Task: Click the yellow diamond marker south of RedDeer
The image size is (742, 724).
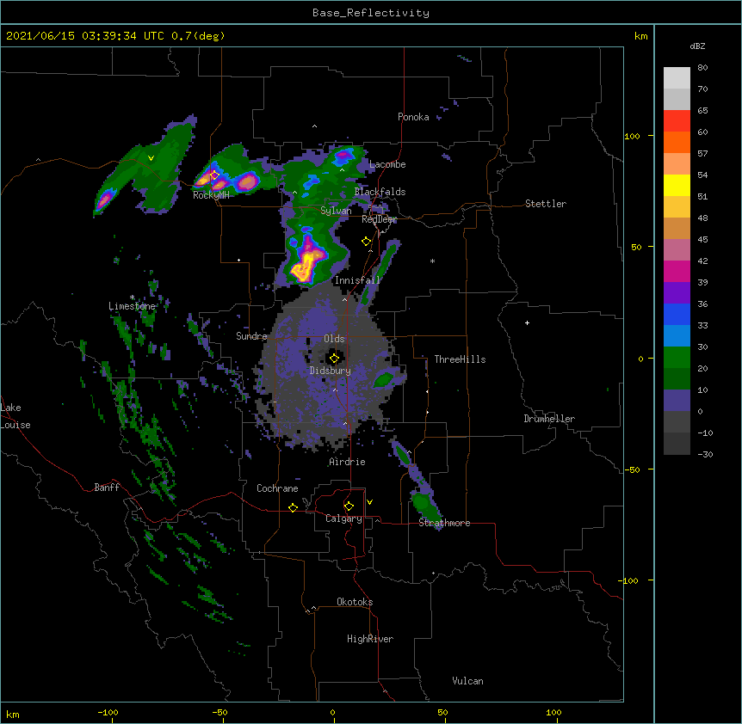Action: [x=366, y=242]
